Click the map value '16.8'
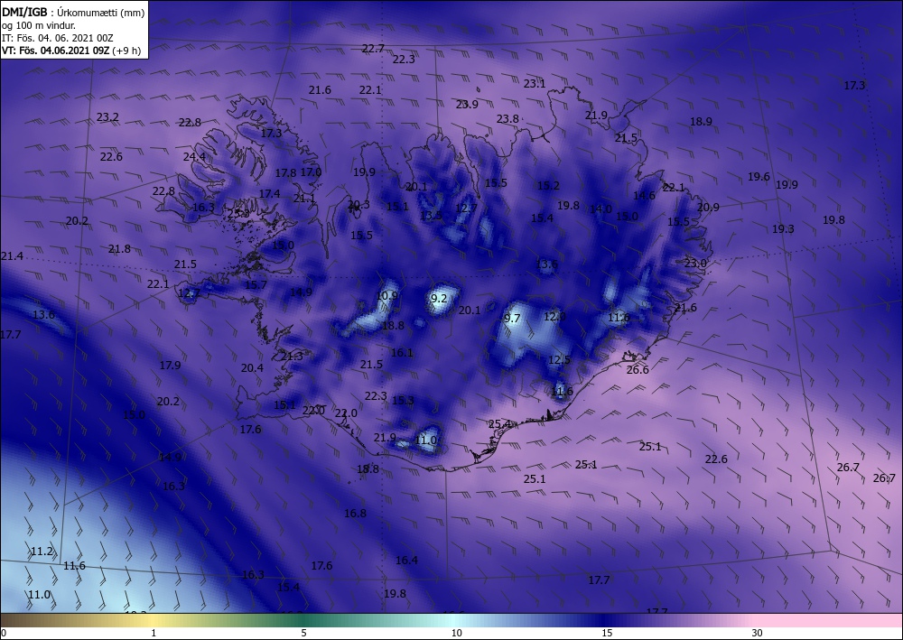Image resolution: width=903 pixels, height=640 pixels. click(x=355, y=513)
